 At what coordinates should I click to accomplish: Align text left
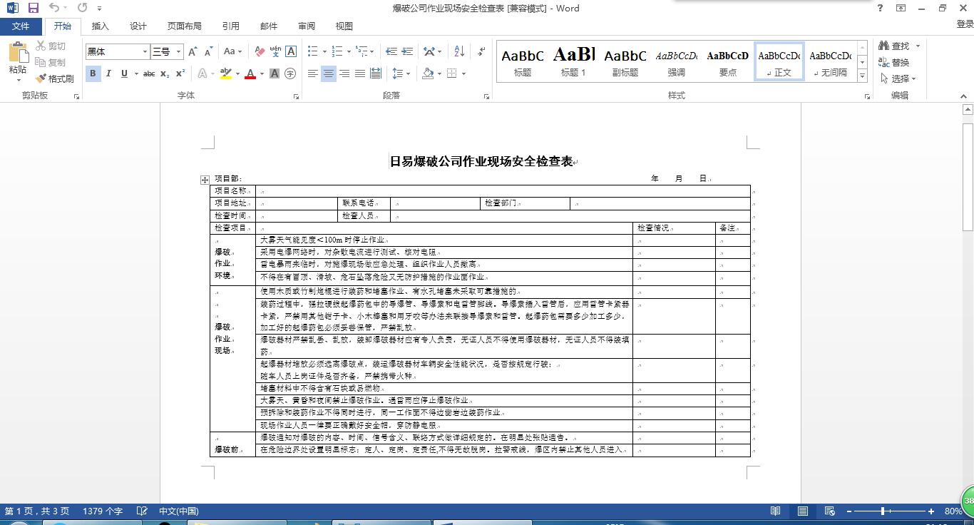[x=313, y=73]
